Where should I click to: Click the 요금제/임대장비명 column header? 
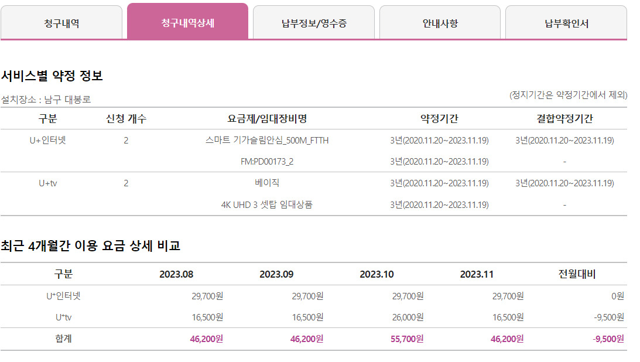click(x=267, y=119)
